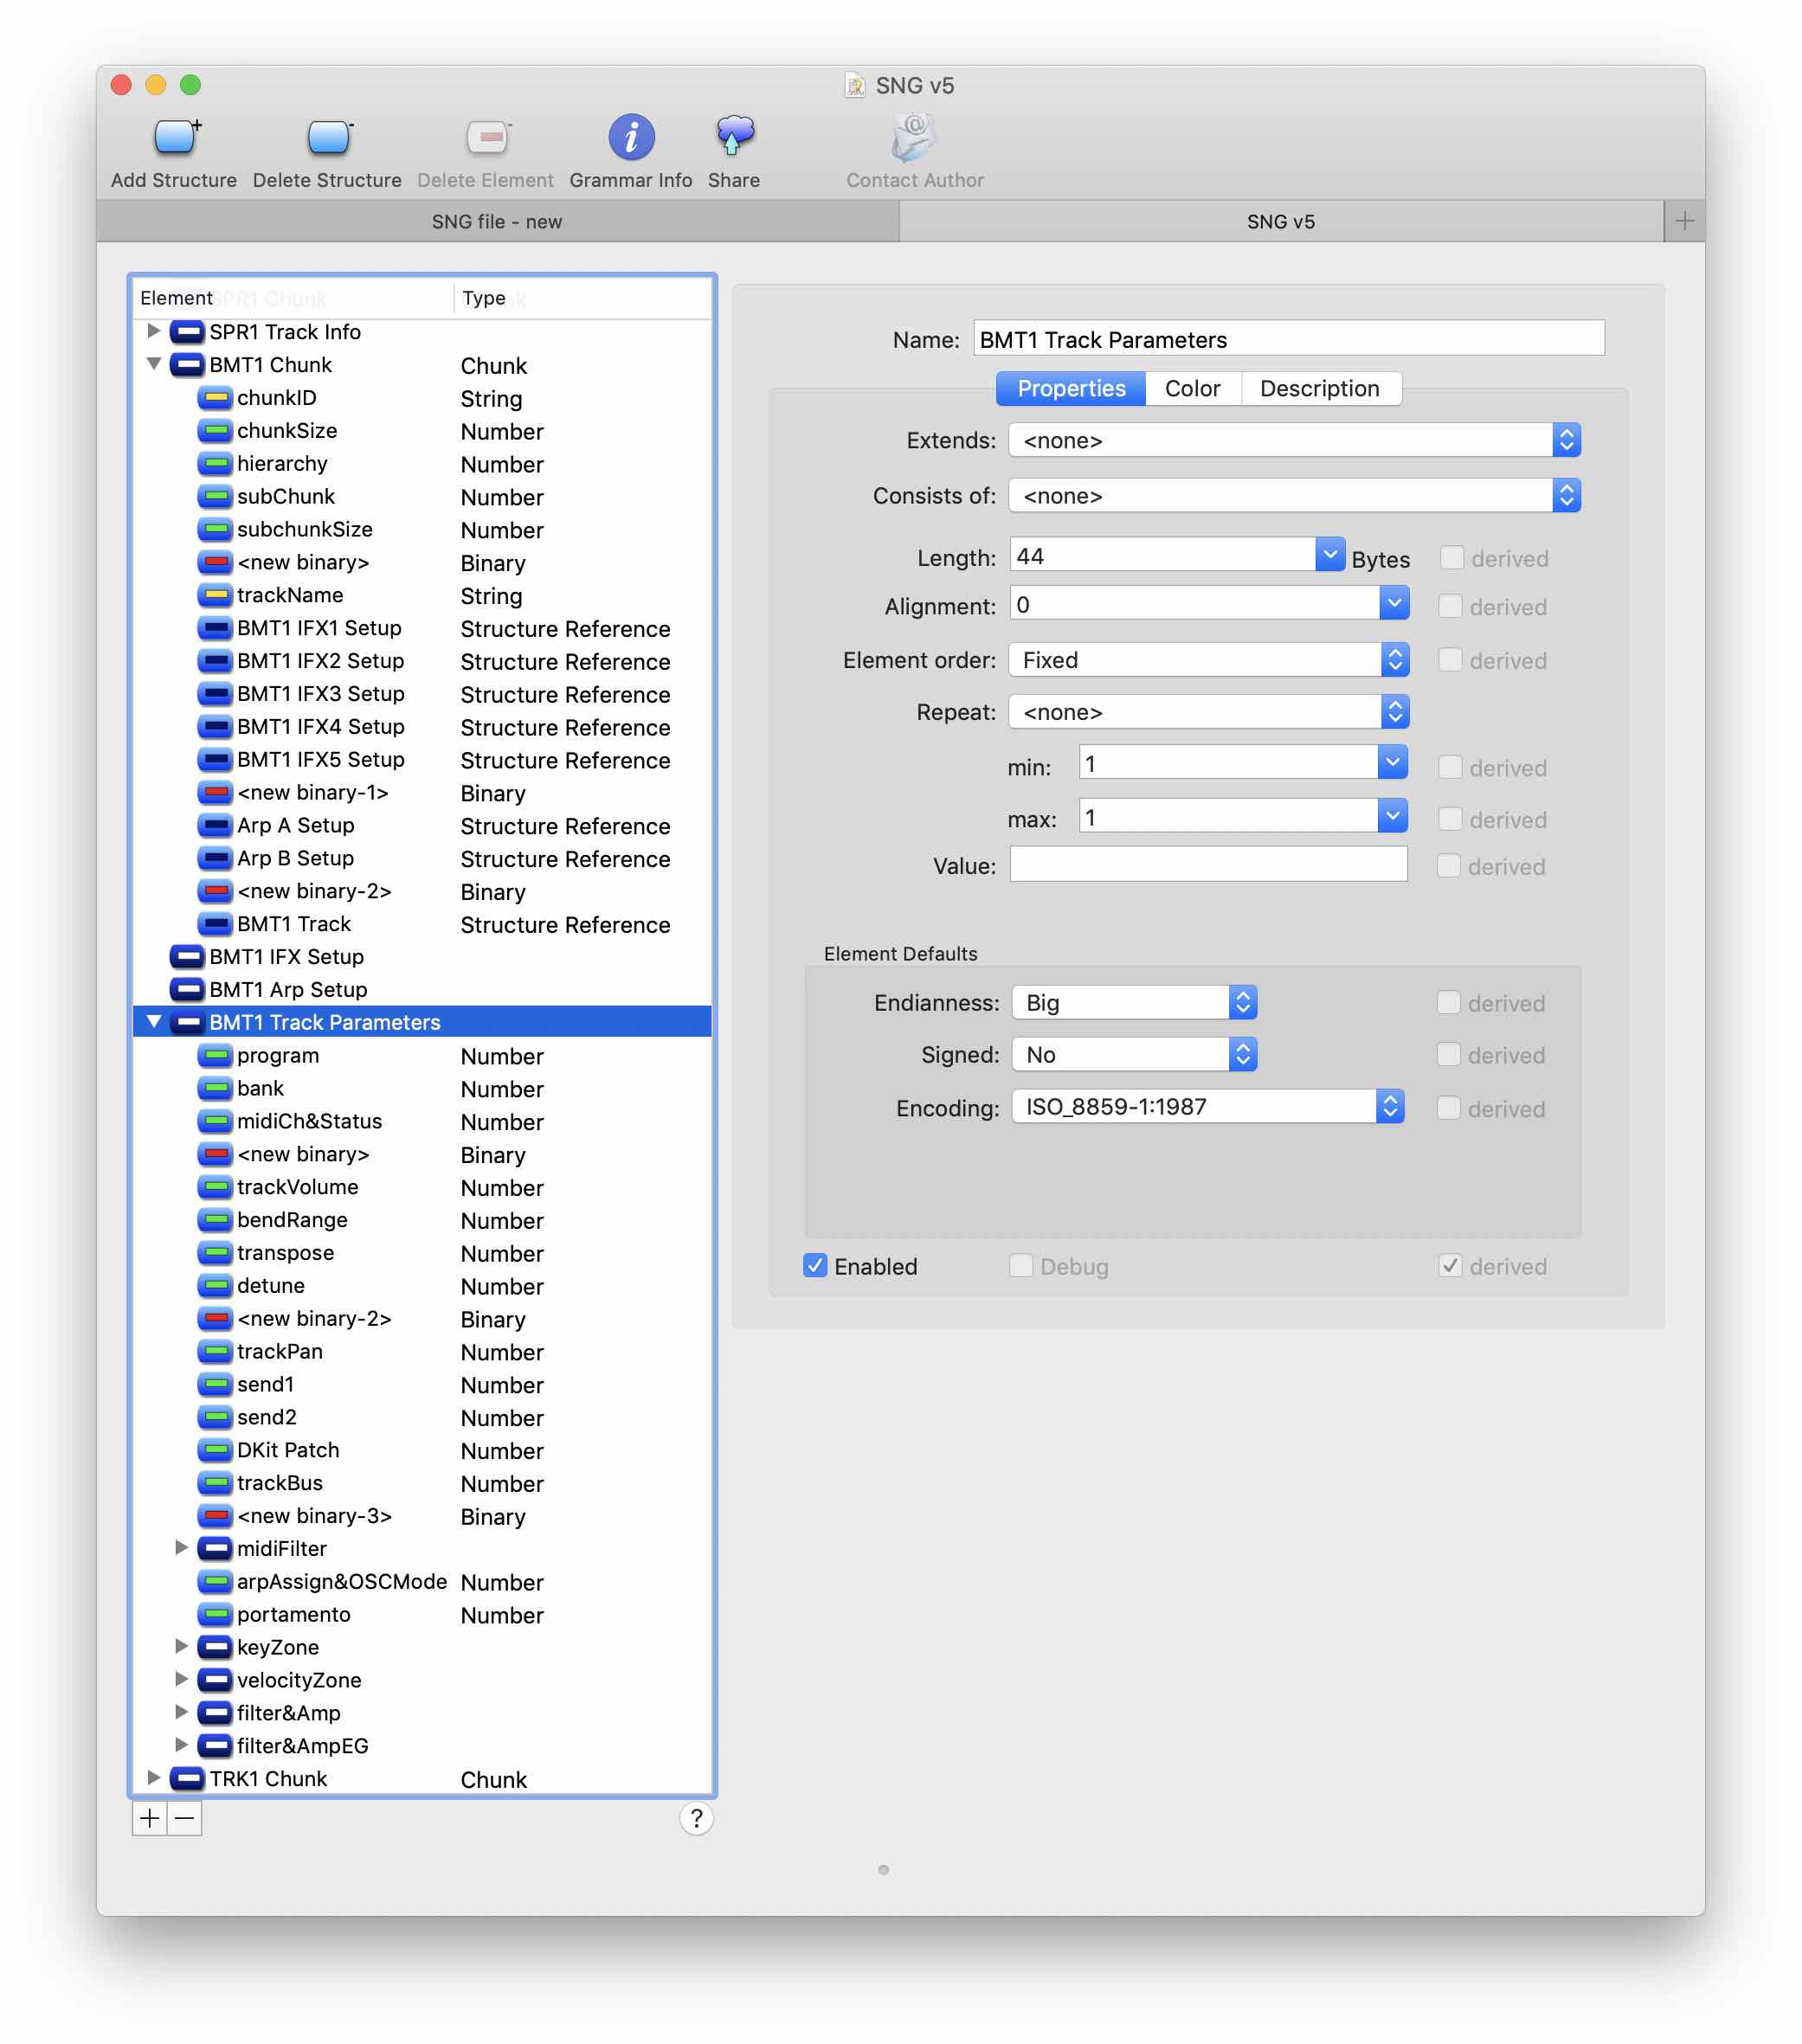Open the Endianness dropdown

point(1134,1002)
